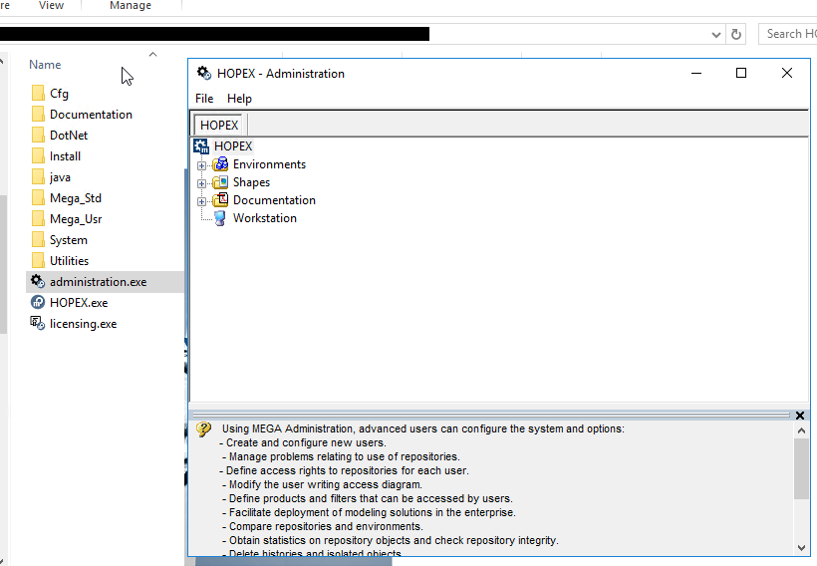Click the Environments node icon in tree
The image size is (817, 566).
(x=220, y=164)
